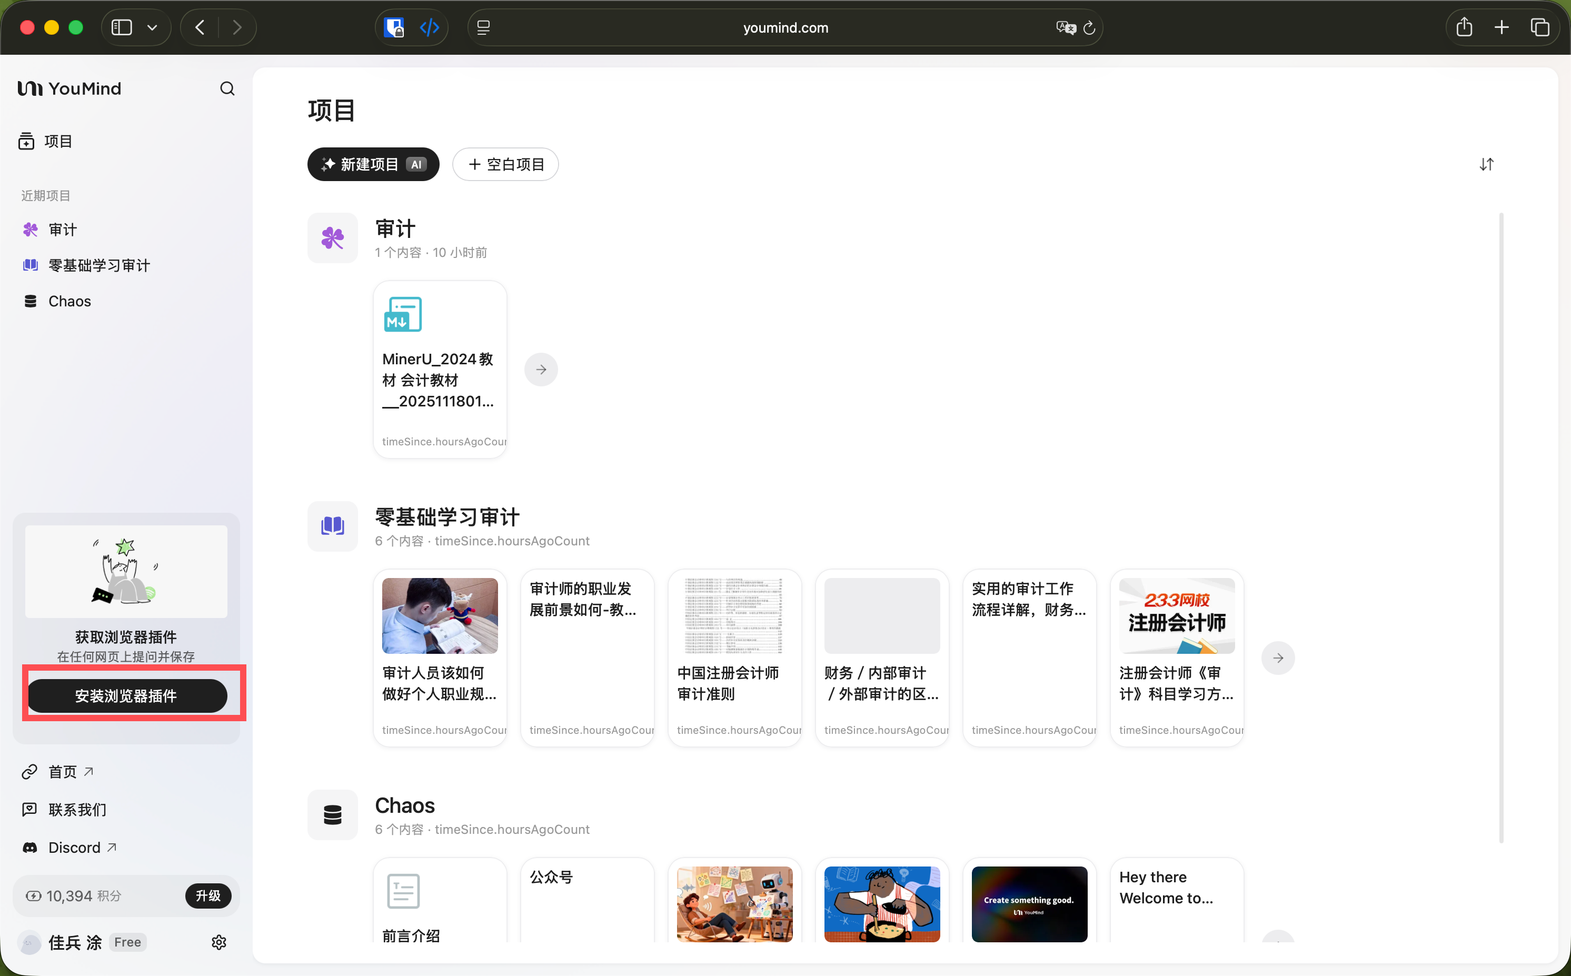Open the settings gear next to the username
1571x976 pixels.
click(x=219, y=942)
